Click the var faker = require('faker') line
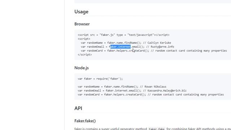 pyautogui.click(x=100, y=79)
